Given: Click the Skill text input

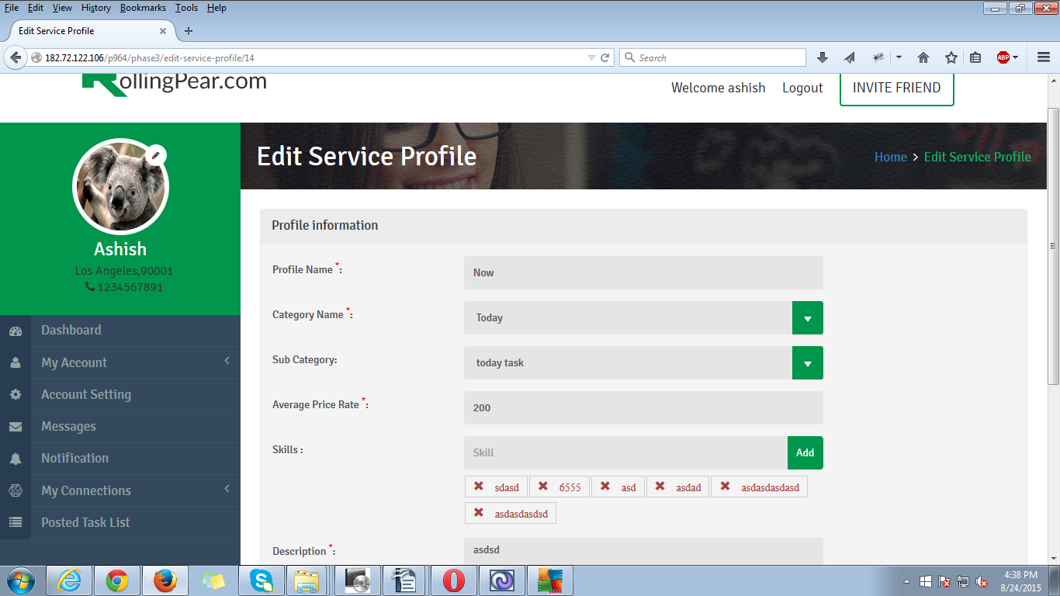Looking at the screenshot, I should tap(625, 452).
